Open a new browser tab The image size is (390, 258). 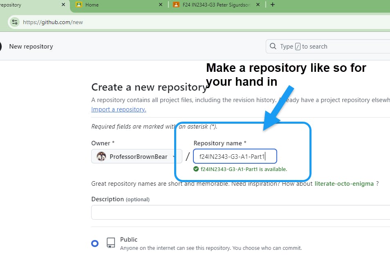pos(273,4)
